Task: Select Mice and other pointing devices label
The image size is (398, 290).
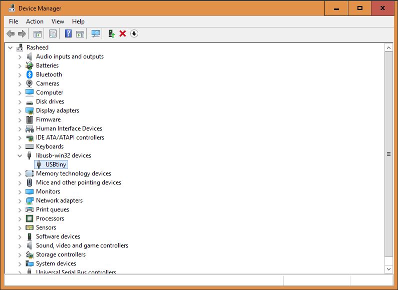Action: (x=79, y=182)
